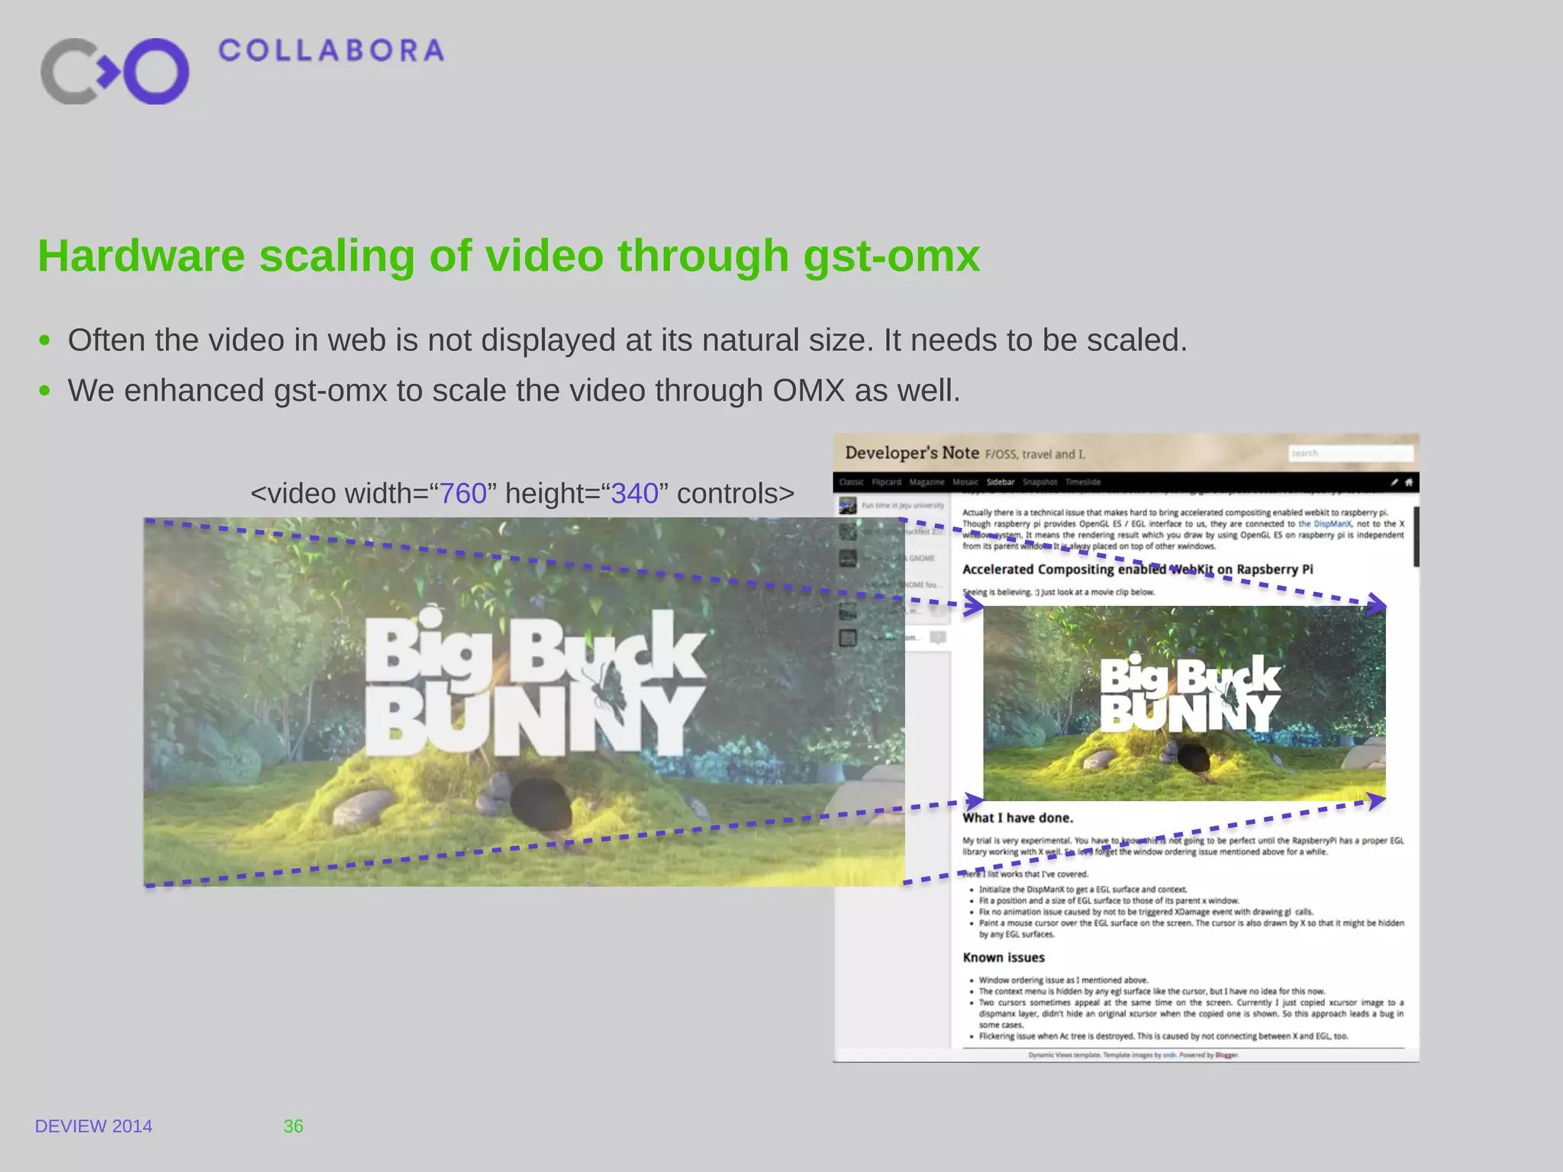Select the Sidebar view tab
Image resolution: width=1563 pixels, height=1172 pixels.
(1000, 482)
